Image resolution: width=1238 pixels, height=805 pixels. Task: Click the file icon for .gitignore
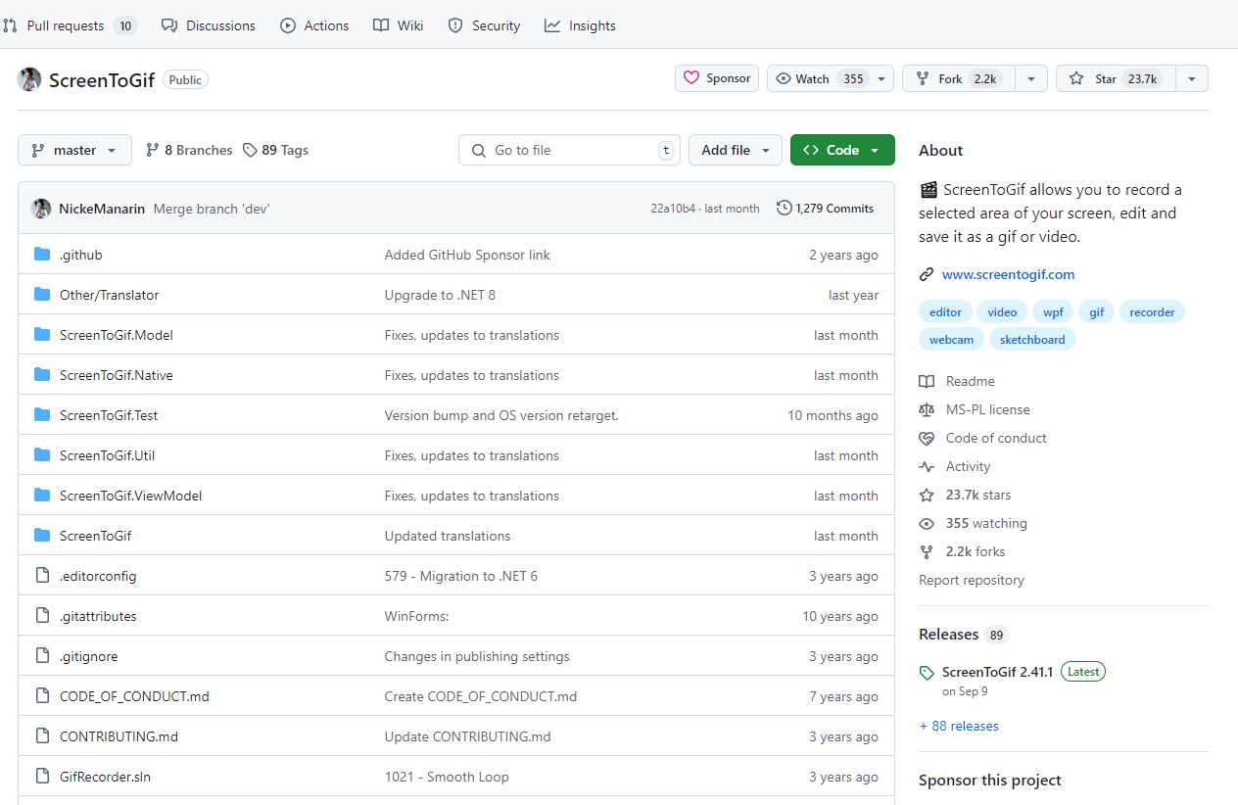[42, 656]
